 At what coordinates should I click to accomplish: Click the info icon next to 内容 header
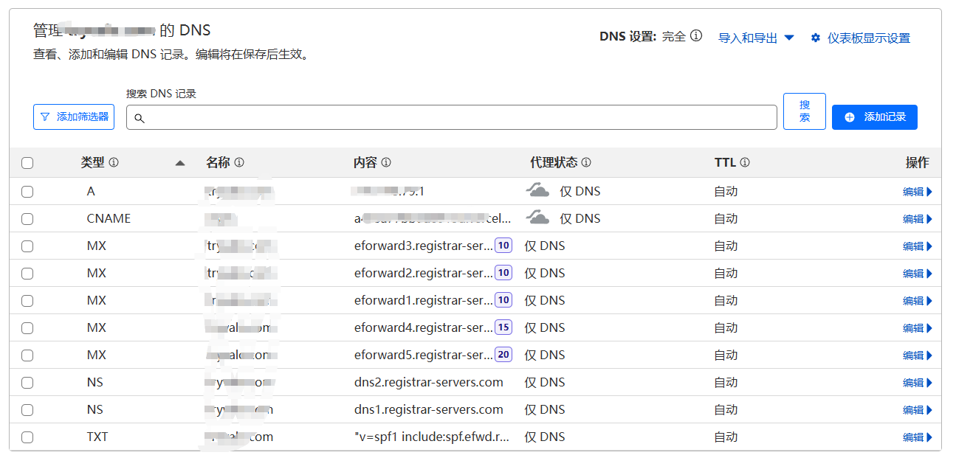386,162
